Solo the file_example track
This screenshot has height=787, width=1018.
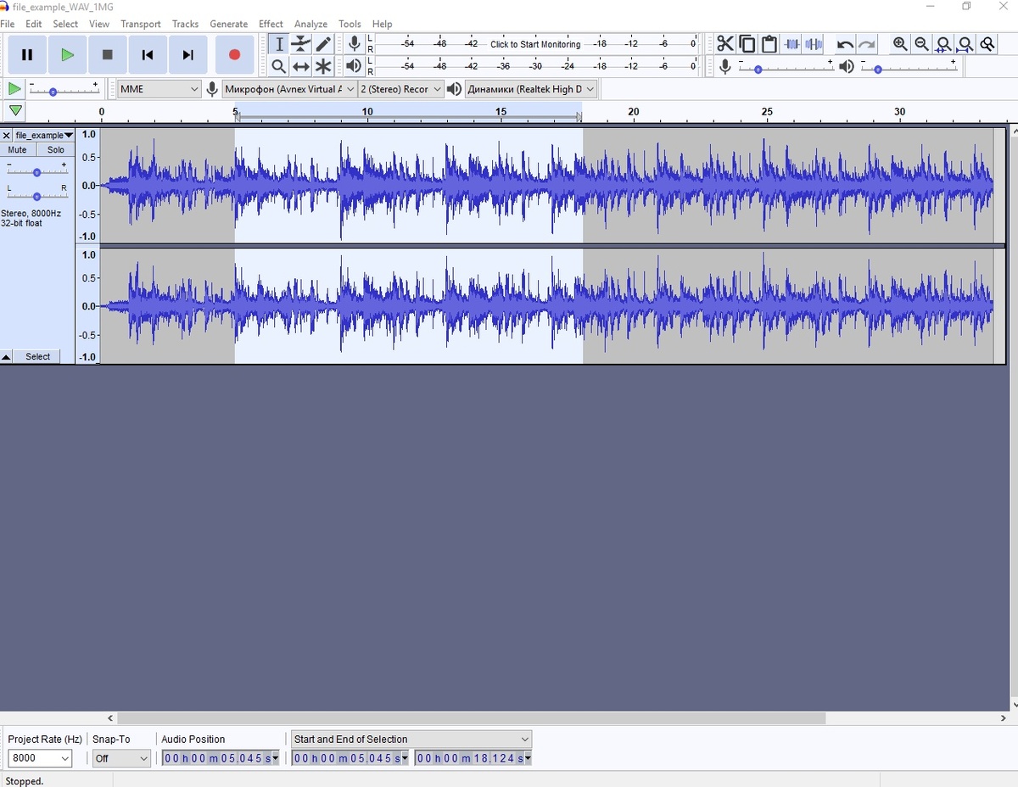55,150
